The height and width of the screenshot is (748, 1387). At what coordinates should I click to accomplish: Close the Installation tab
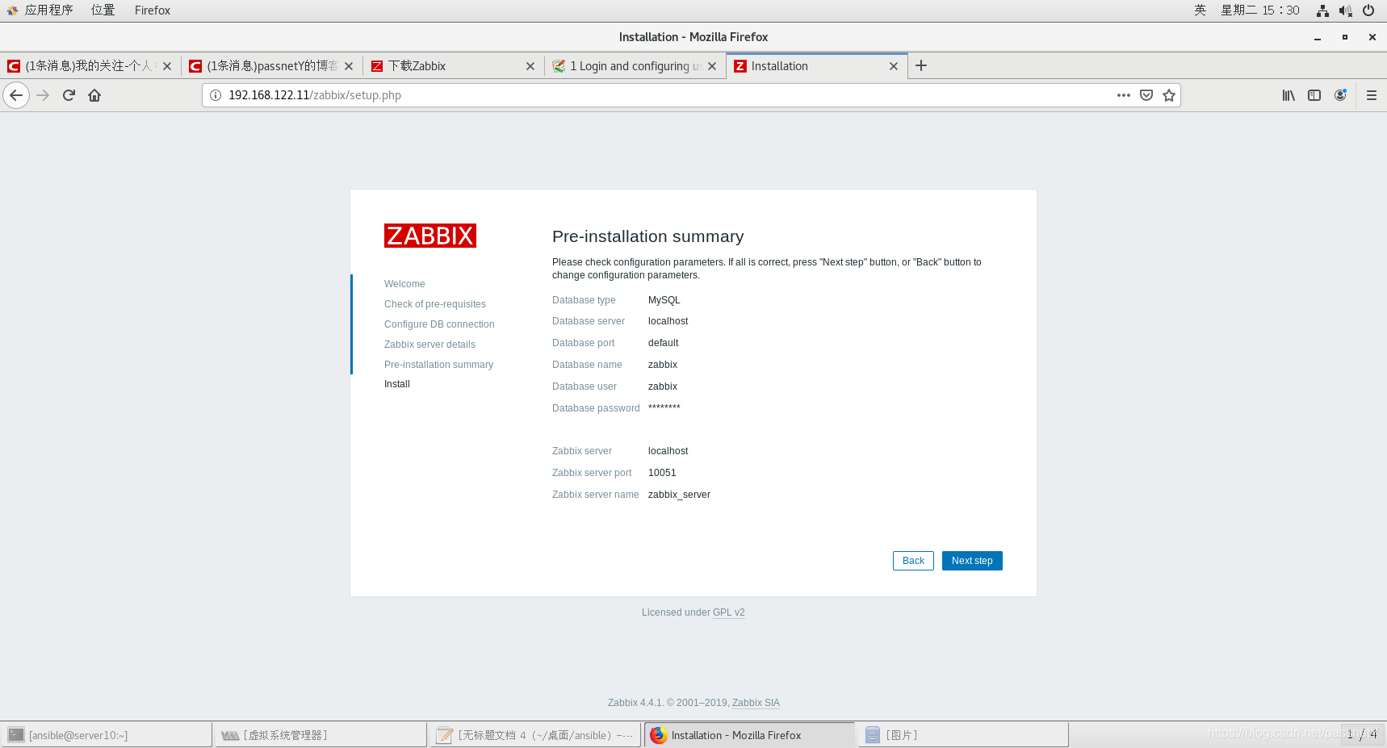(x=894, y=66)
